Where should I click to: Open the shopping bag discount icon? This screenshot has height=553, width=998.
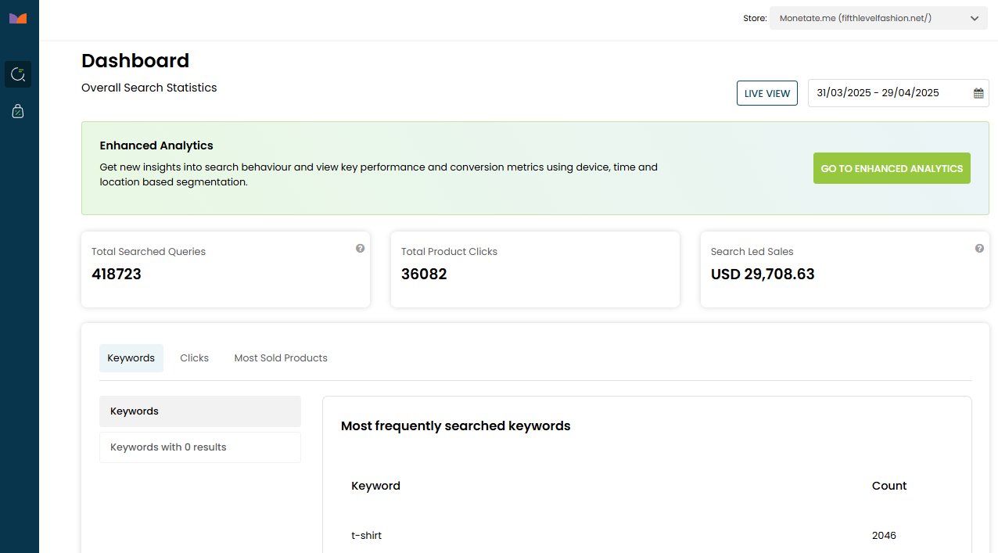18,111
